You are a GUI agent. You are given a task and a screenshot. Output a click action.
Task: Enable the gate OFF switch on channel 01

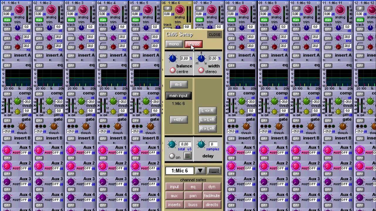(7, 120)
